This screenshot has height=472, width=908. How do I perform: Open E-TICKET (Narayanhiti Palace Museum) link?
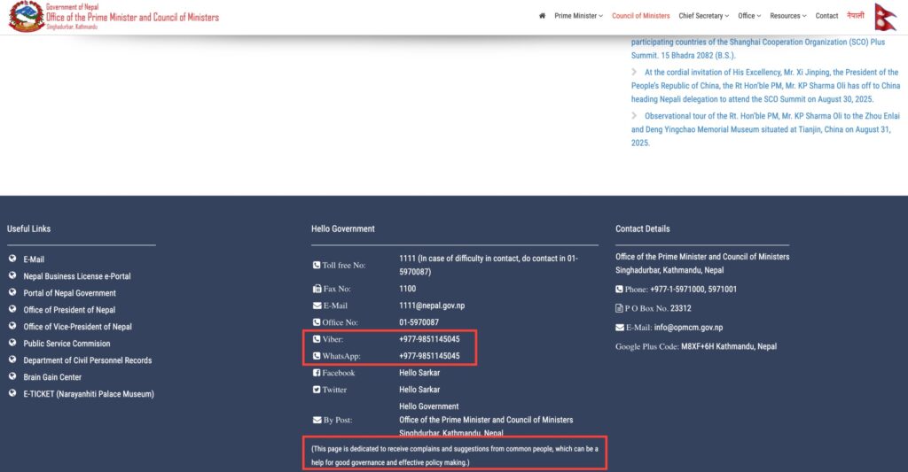[89, 394]
